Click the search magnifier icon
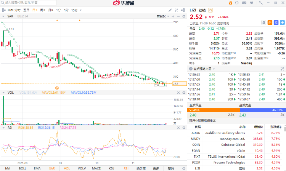Viewport: 286px width, 171px height. 3,3
